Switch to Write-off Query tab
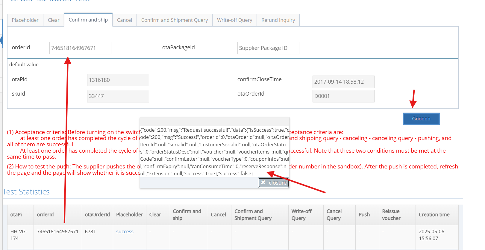The height and width of the screenshot is (250, 485). click(234, 20)
